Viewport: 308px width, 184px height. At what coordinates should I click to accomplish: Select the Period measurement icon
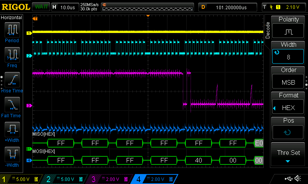[12, 30]
